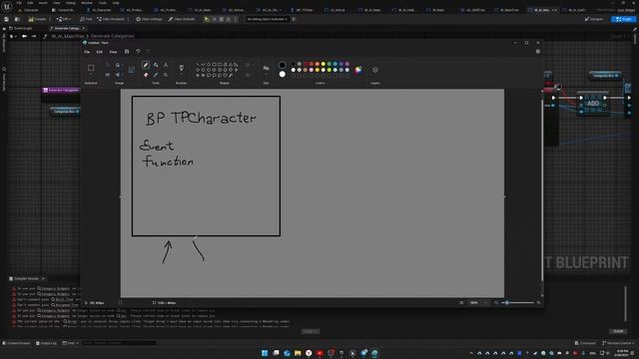Viewport: 639px width, 359px height.
Task: Select the Pencil tool in Paint
Action: 146,65
